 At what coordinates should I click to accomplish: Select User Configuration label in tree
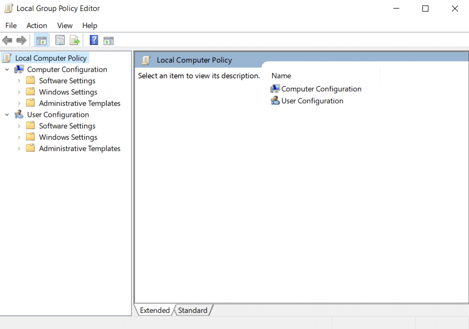pos(58,114)
